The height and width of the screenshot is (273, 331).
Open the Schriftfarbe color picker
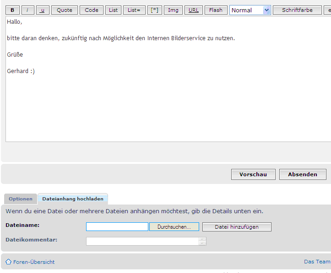coord(297,10)
